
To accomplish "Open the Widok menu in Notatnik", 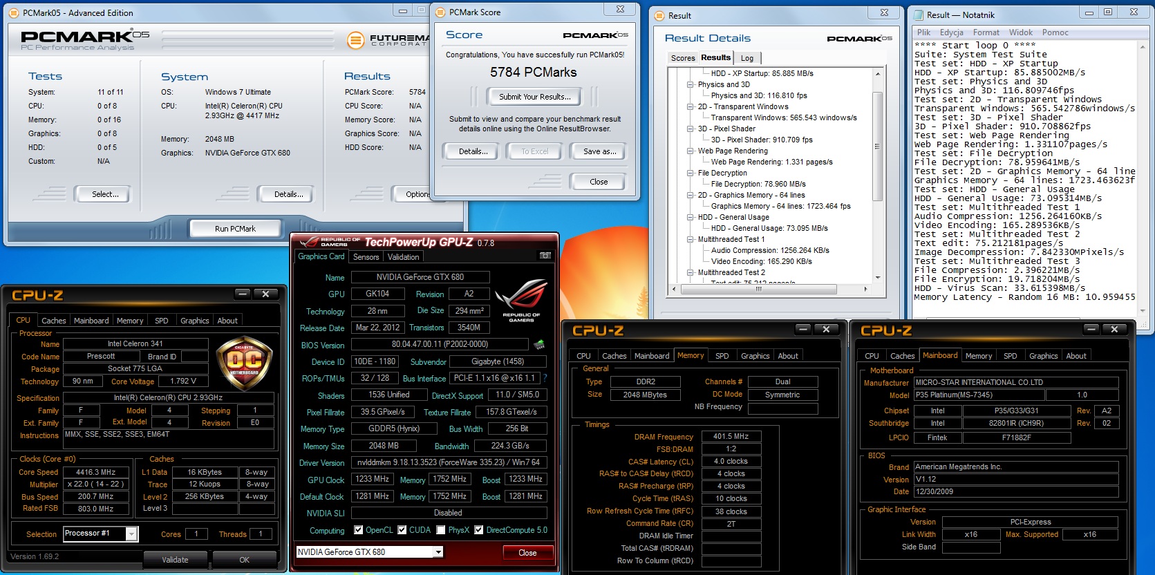I will [1020, 32].
